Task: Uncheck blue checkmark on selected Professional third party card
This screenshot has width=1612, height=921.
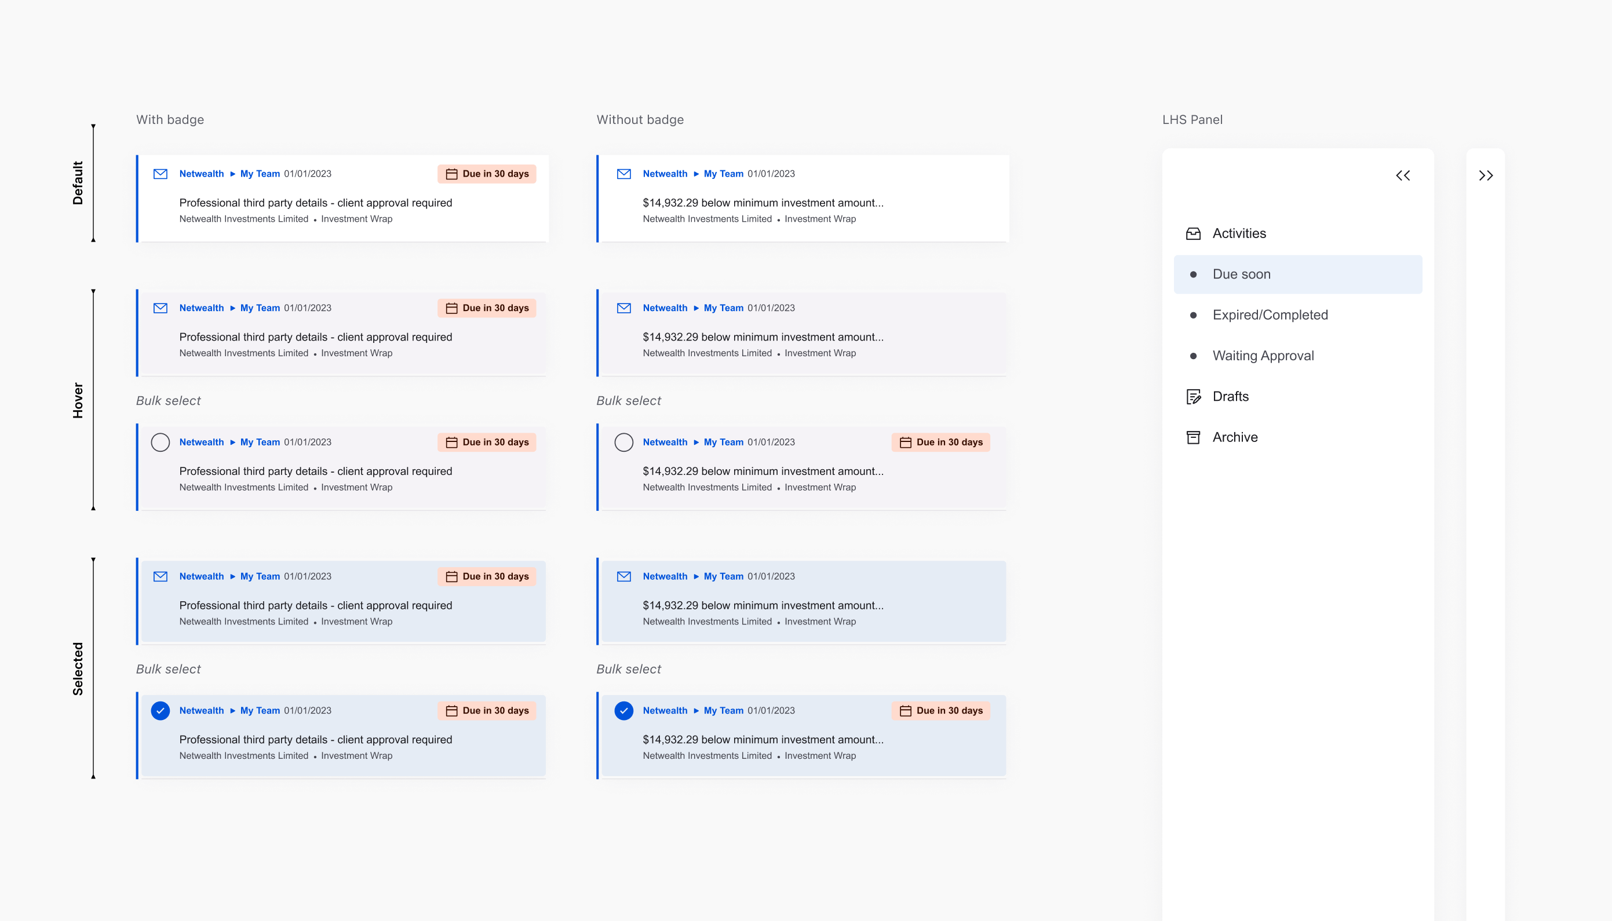Action: pyautogui.click(x=160, y=710)
